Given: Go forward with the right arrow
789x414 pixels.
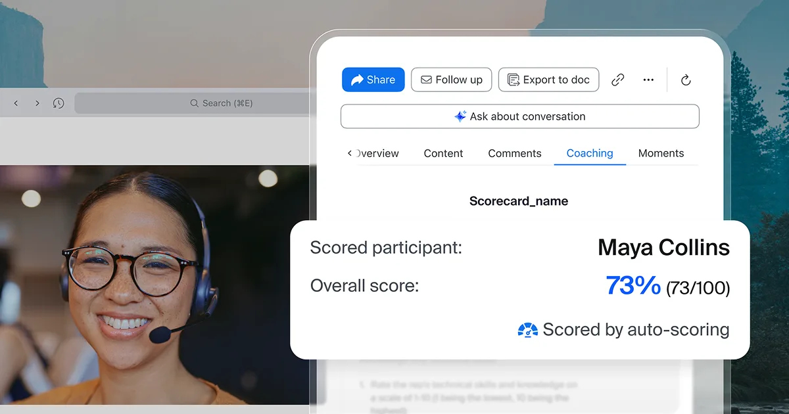Looking at the screenshot, I should click(37, 103).
